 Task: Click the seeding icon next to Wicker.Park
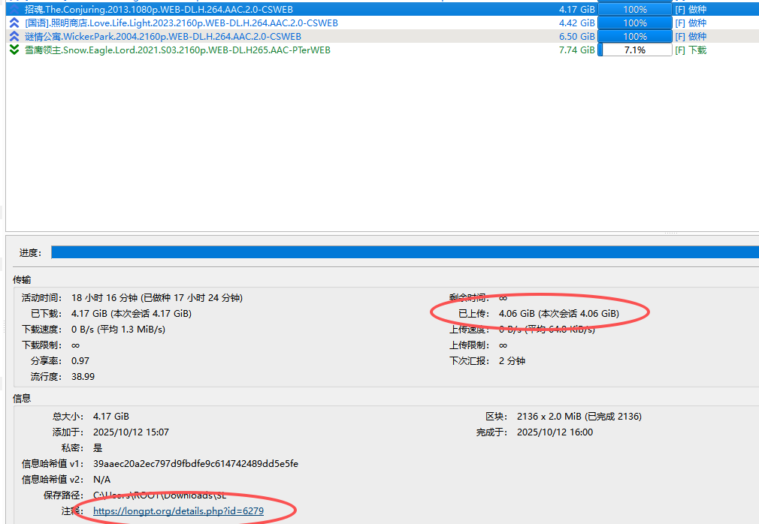[14, 37]
